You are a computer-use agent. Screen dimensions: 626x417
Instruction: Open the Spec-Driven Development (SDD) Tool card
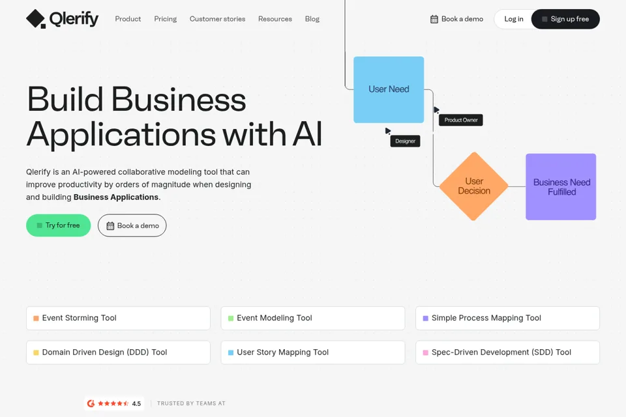coord(507,352)
